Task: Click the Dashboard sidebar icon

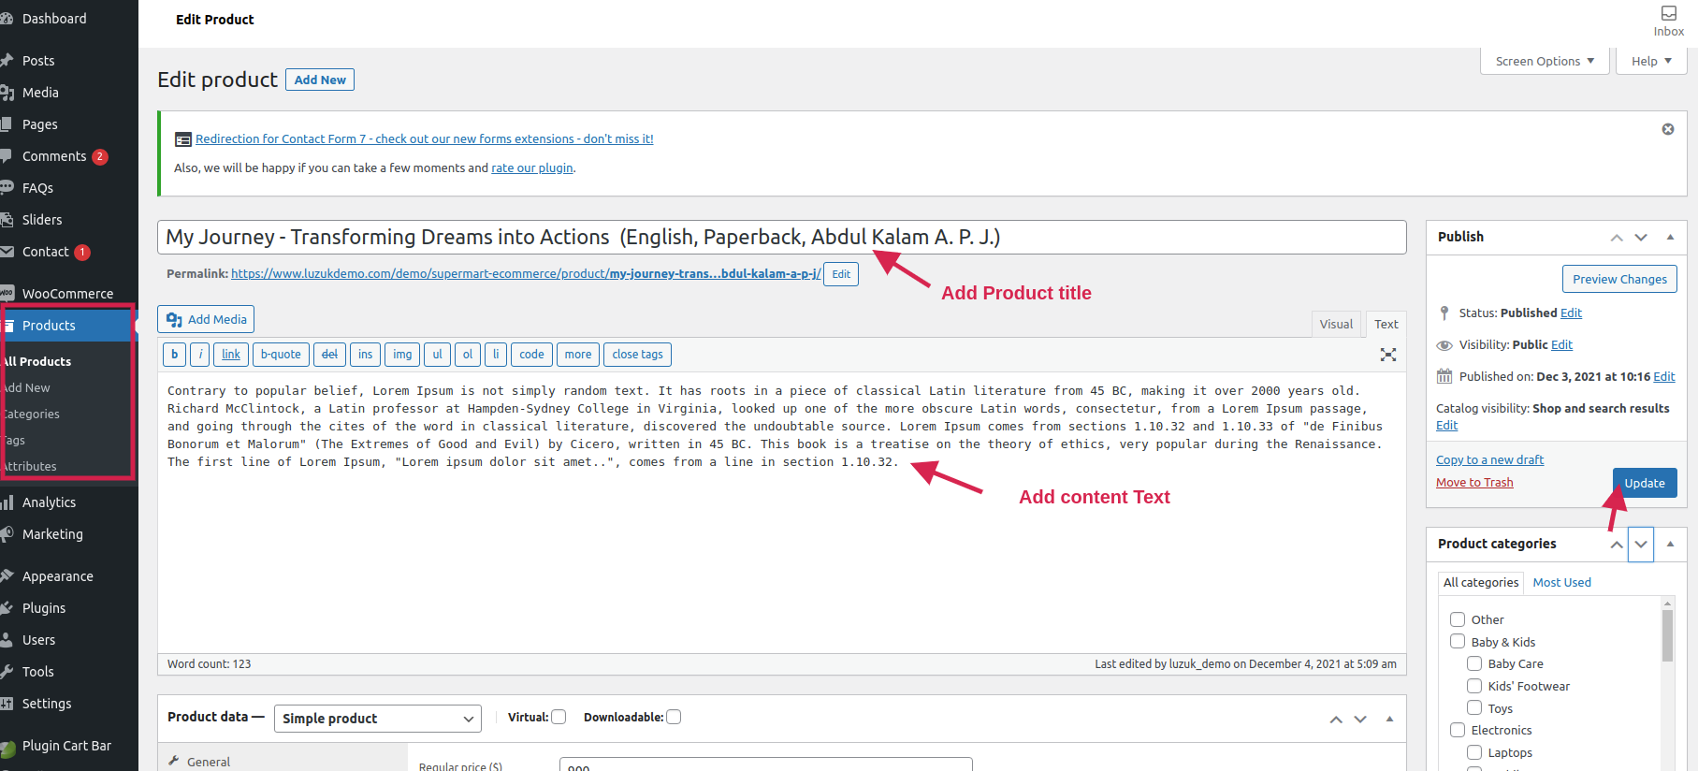Action: tap(7, 19)
